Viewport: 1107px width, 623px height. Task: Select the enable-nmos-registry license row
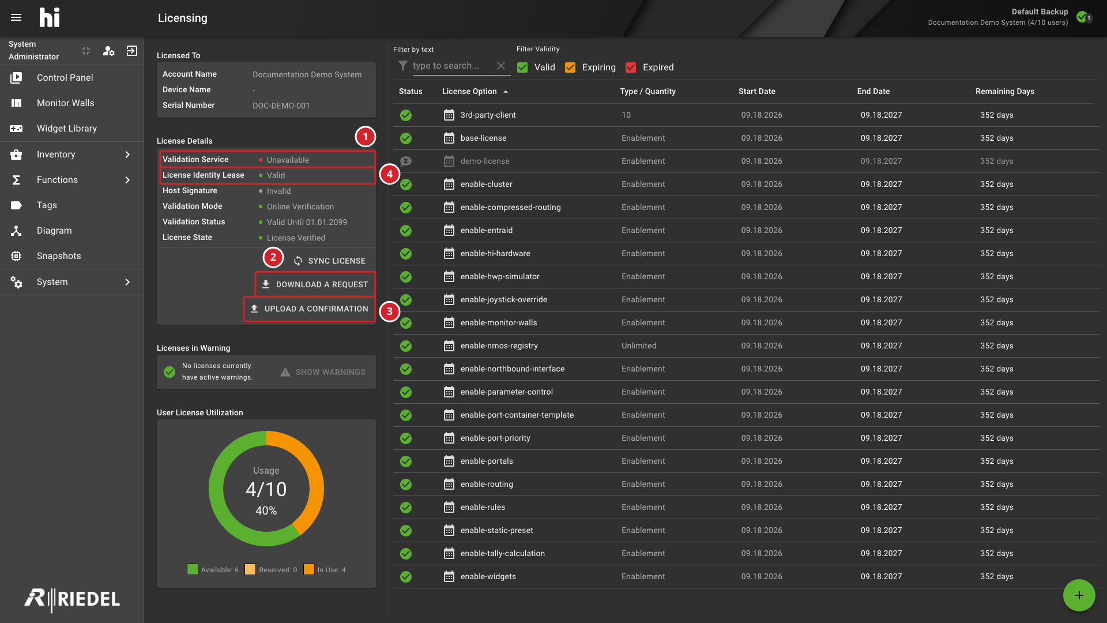coord(746,346)
